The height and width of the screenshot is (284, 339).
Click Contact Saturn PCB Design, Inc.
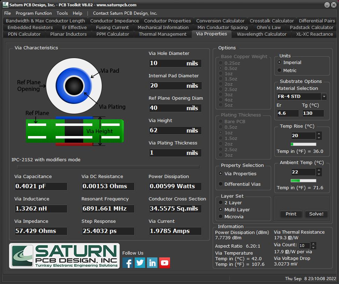click(125, 13)
